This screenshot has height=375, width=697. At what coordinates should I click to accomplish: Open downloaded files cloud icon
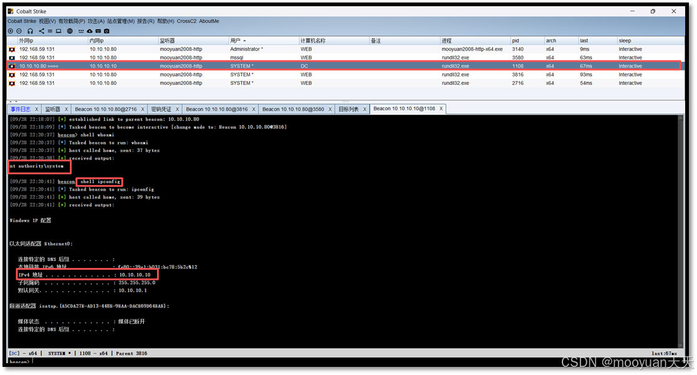(x=89, y=31)
